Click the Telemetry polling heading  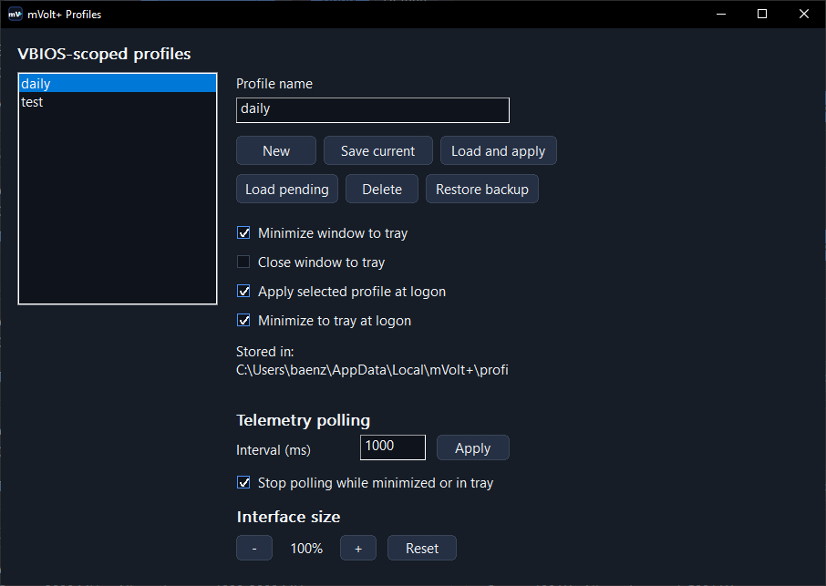(303, 420)
